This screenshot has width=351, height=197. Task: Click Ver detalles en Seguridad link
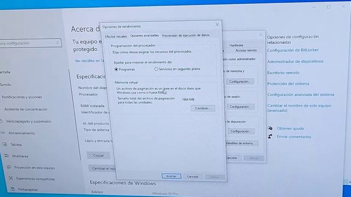tap(89, 61)
